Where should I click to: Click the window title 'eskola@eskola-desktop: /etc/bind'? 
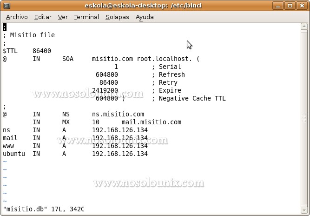click(x=143, y=6)
